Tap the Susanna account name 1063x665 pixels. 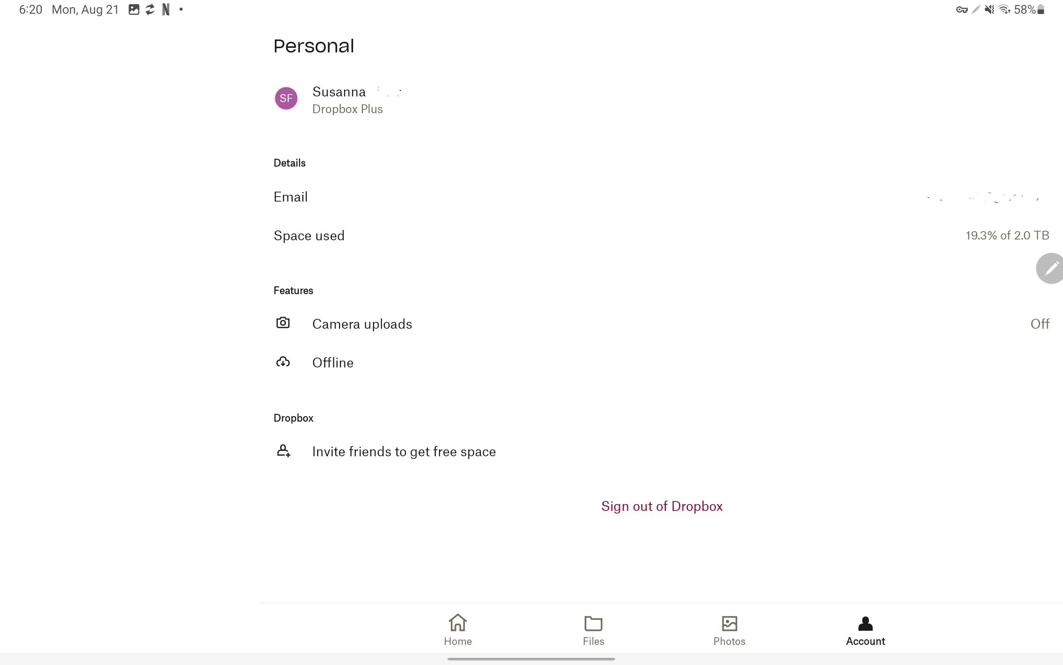point(339,92)
